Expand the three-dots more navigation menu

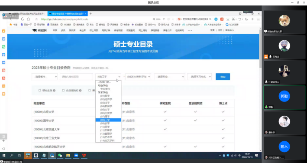(x=190, y=30)
